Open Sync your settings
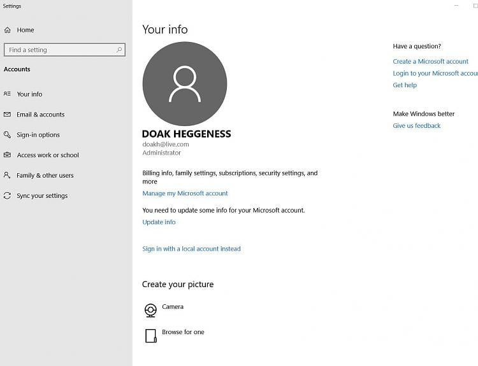This screenshot has width=478, height=366. pos(42,196)
